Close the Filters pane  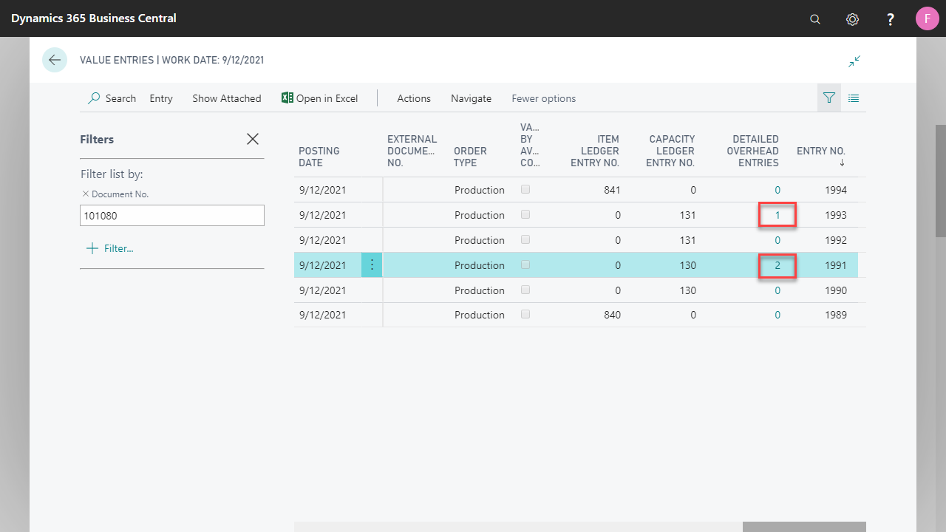tap(253, 139)
